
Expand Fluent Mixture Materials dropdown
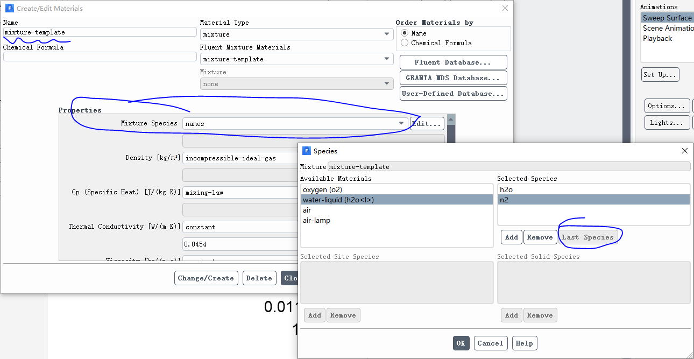pyautogui.click(x=296, y=59)
